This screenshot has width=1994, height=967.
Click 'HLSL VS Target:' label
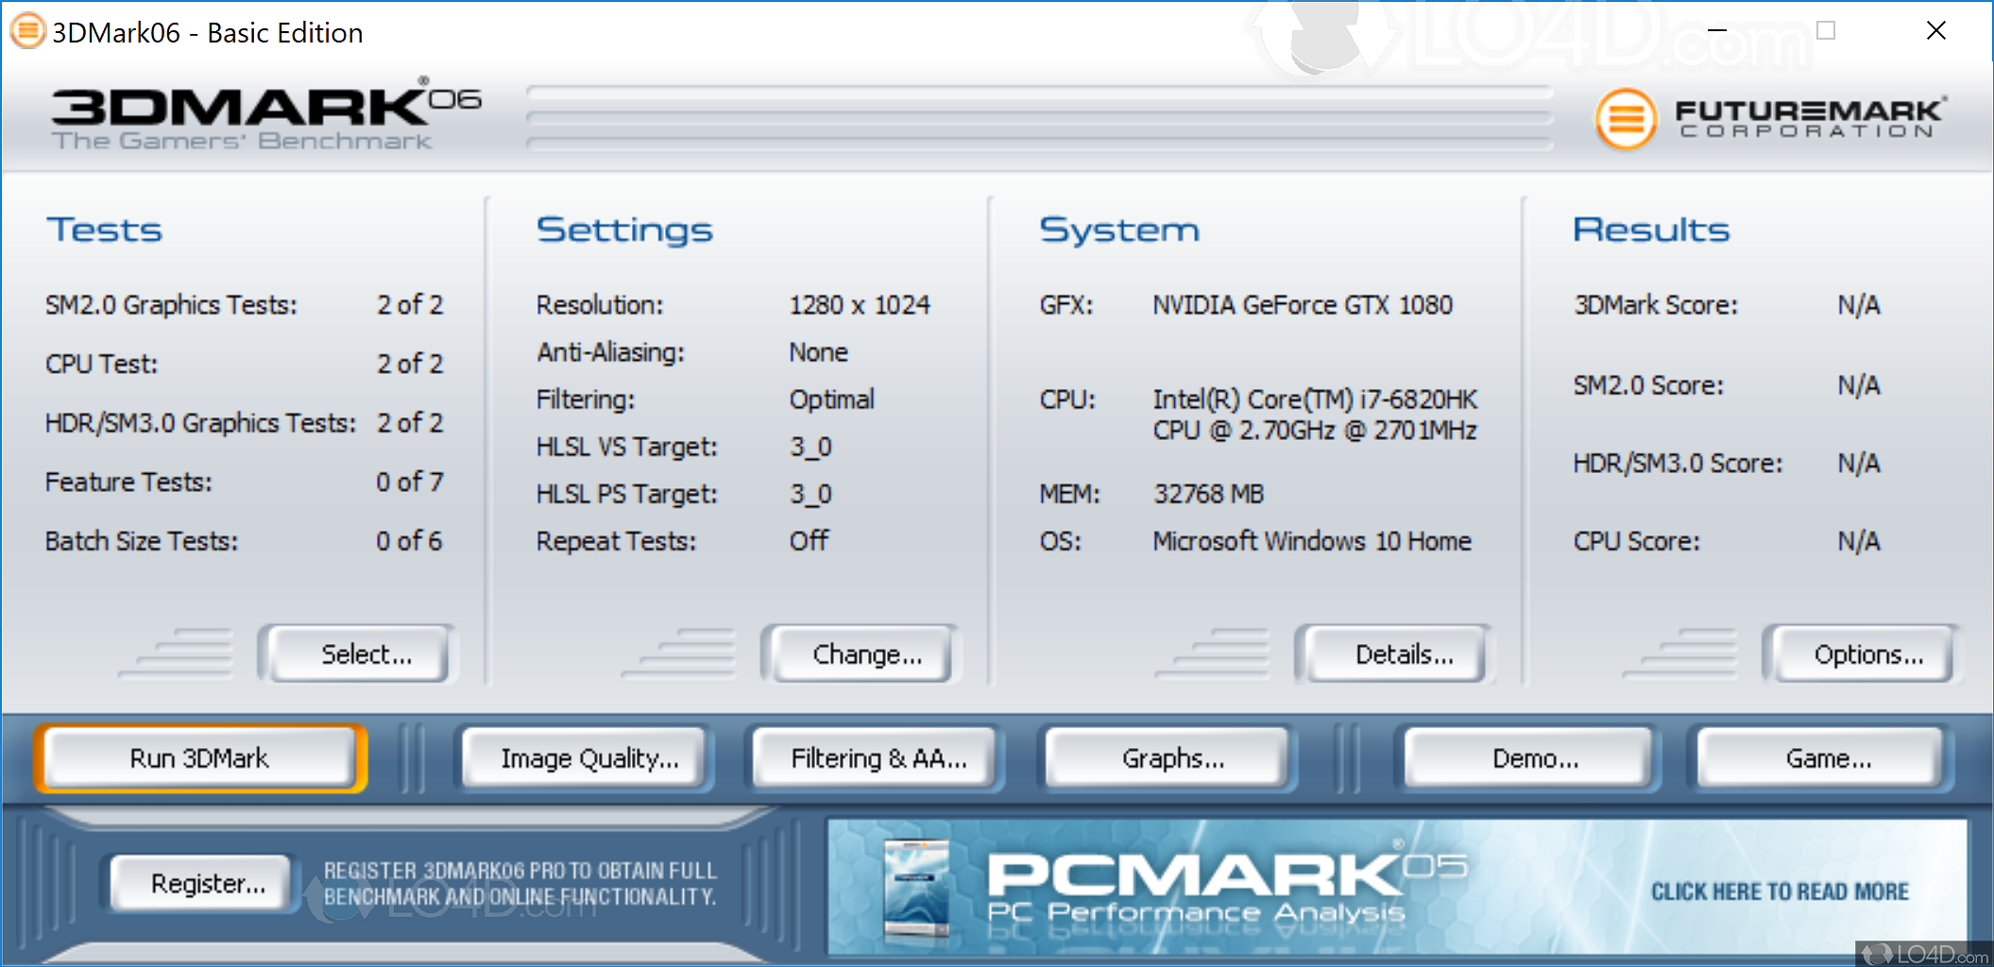pos(626,447)
